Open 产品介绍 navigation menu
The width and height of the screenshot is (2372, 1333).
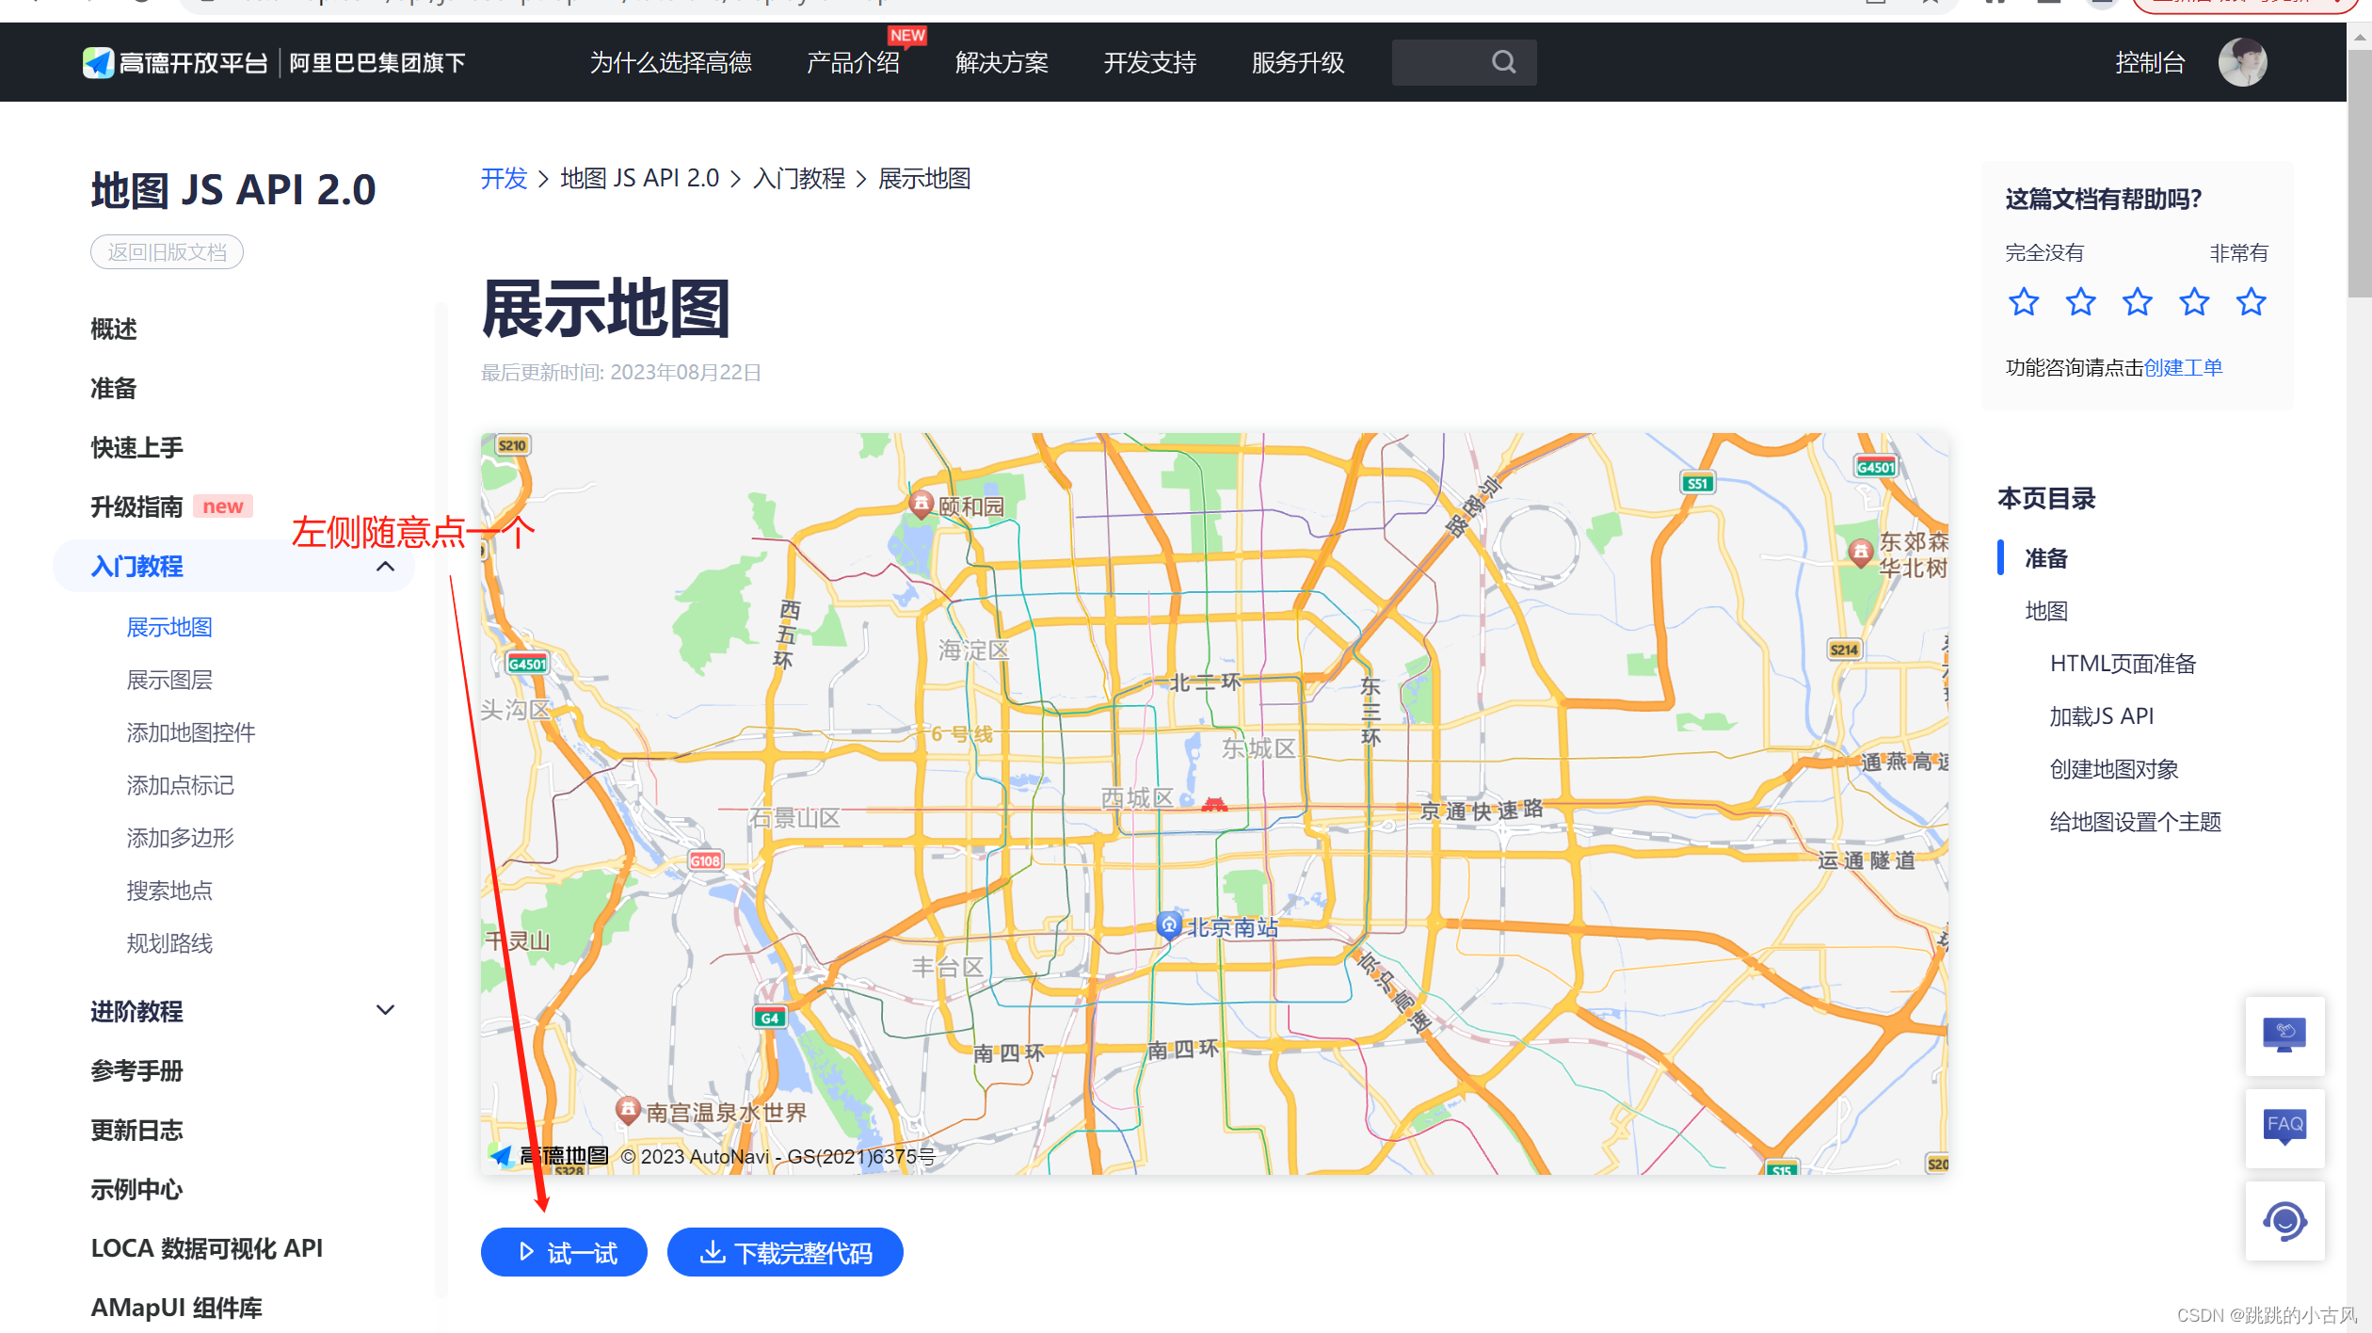pos(853,62)
